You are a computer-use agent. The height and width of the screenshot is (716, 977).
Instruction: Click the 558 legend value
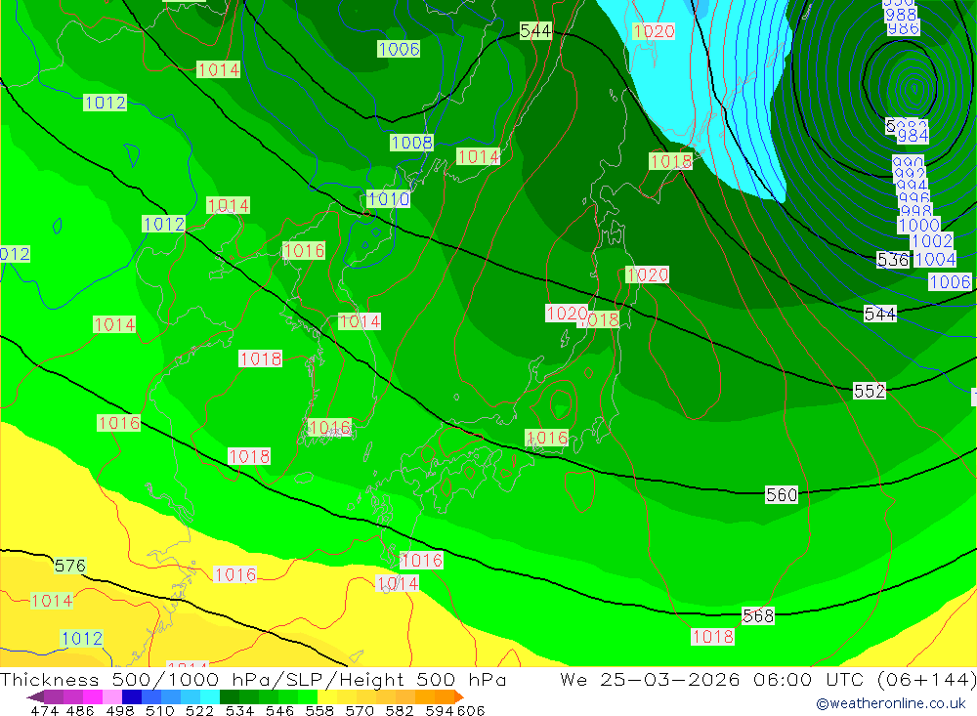point(319,710)
